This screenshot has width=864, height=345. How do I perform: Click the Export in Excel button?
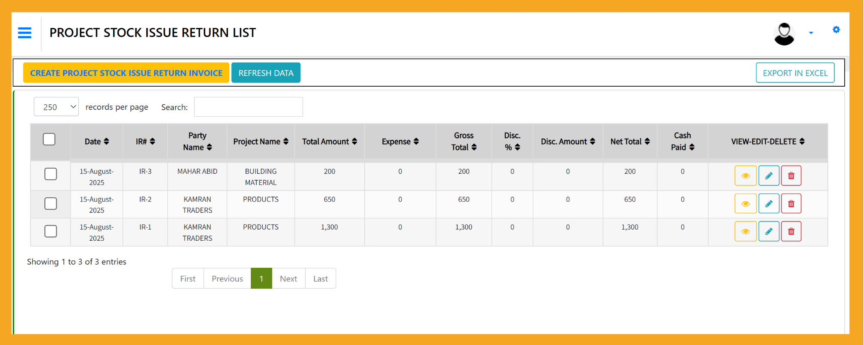[x=795, y=73]
